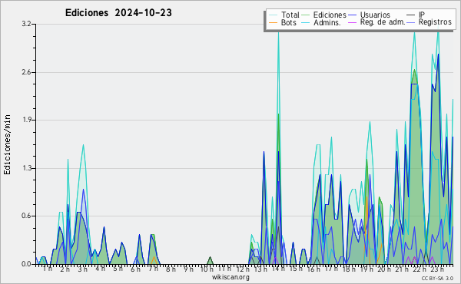This screenshot has width=461, height=284.
Task: Click the Total legend color line
Action: coord(274,15)
